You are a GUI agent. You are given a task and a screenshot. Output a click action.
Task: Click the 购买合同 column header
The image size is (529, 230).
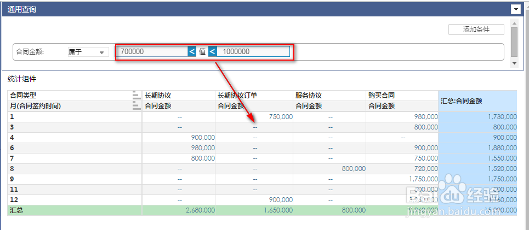tap(402, 96)
